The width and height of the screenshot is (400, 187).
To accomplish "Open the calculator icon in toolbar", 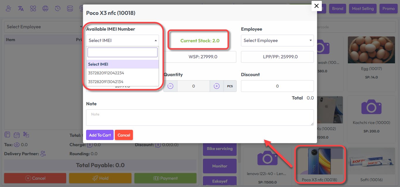I will point(70,8).
